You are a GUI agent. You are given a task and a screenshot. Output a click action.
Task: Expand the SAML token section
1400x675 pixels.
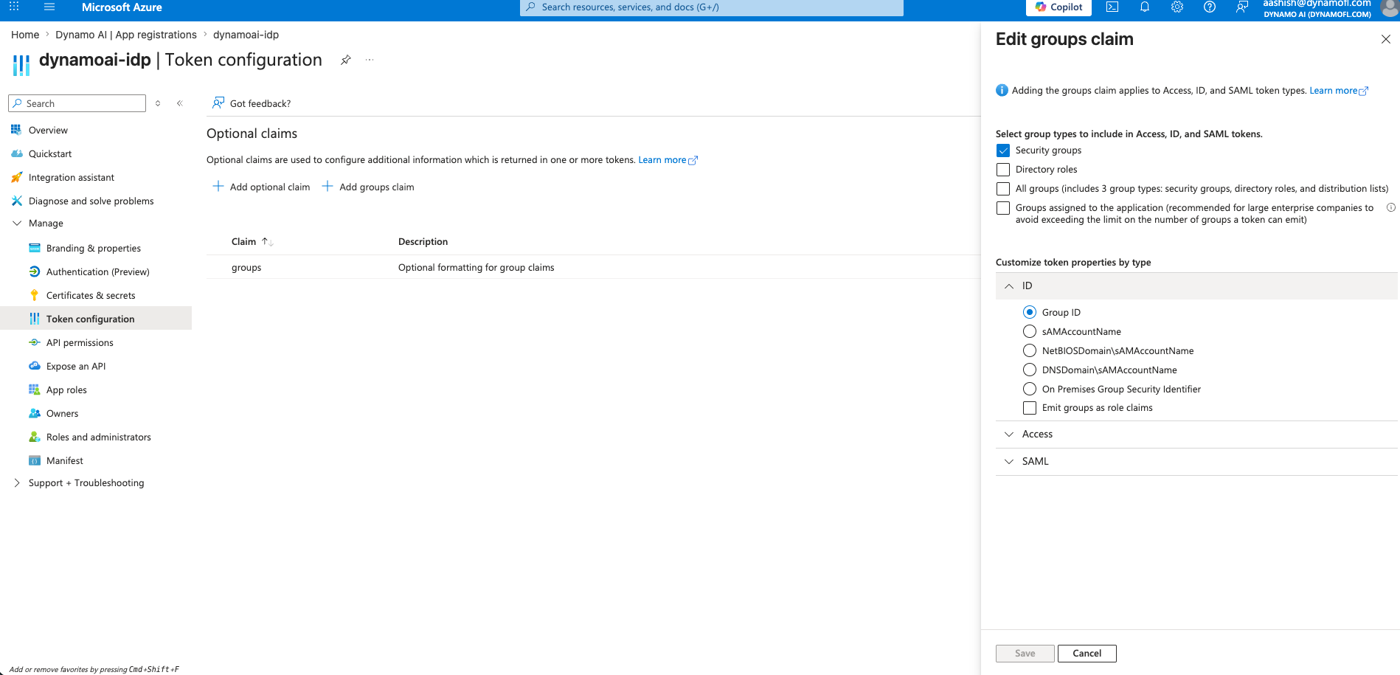[1196, 462]
